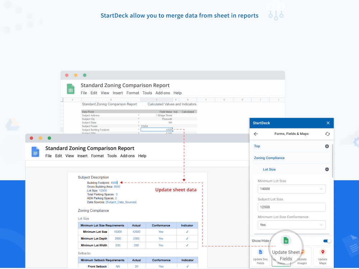This screenshot has height=269, width=359.
Task: Open File menu in spreadsheet window
Action: click(x=84, y=93)
